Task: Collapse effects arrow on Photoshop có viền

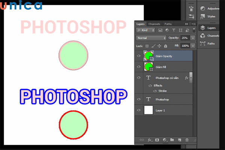Action: click(191, 78)
